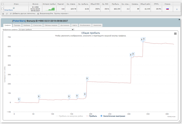Open the История прибыли graph selector
182x124 pixels.
46,29
